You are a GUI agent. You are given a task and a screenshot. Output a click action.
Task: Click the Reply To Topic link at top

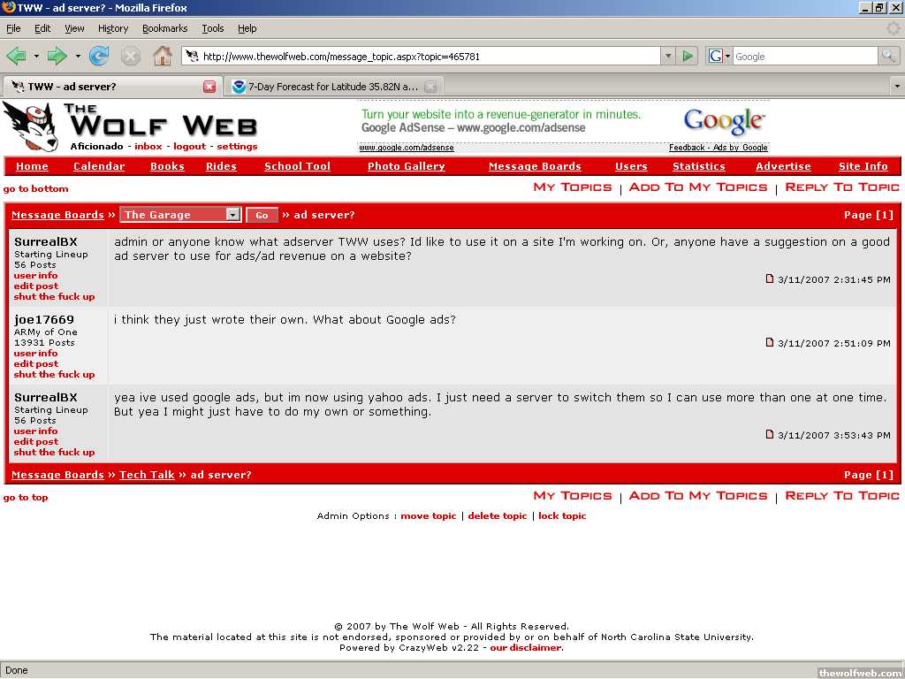click(x=841, y=187)
